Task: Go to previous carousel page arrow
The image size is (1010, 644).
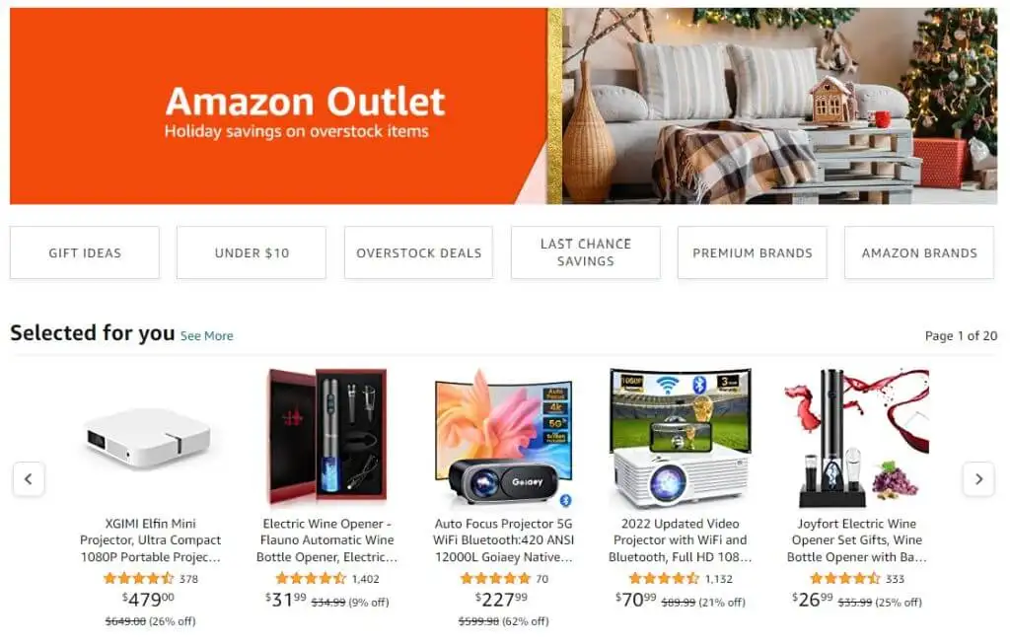Action: click(29, 479)
